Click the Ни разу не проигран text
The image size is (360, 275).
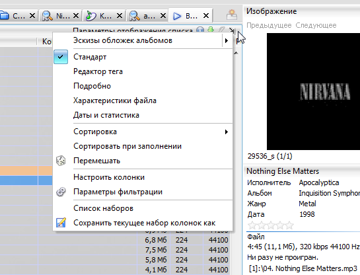coord(283,257)
